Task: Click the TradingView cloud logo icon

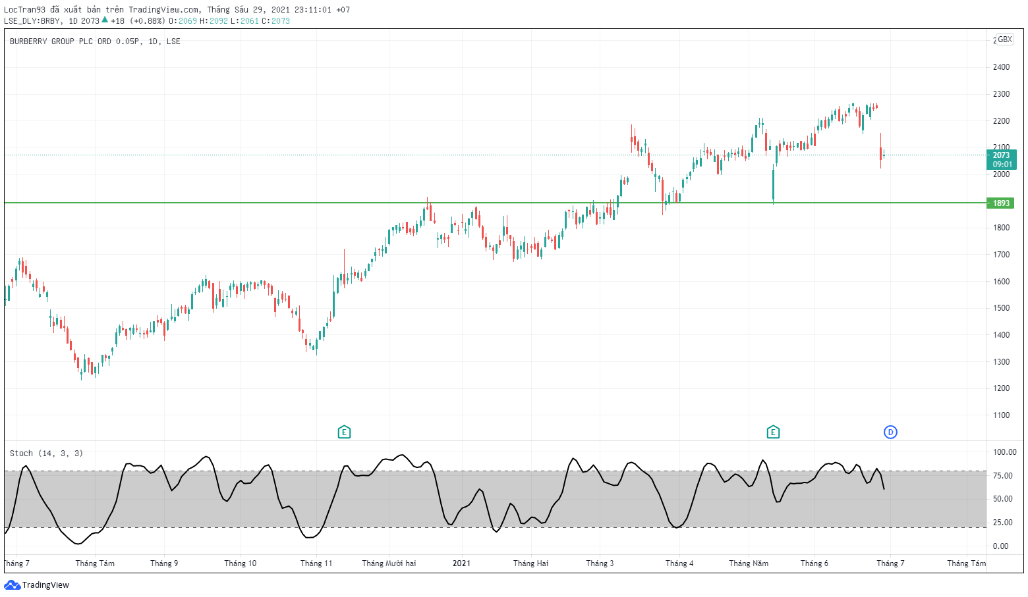Action: point(12,585)
